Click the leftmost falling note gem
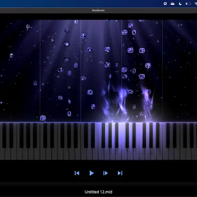 click(x=12, y=56)
